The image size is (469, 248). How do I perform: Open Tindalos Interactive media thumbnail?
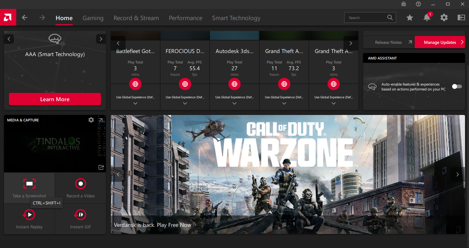(55, 144)
